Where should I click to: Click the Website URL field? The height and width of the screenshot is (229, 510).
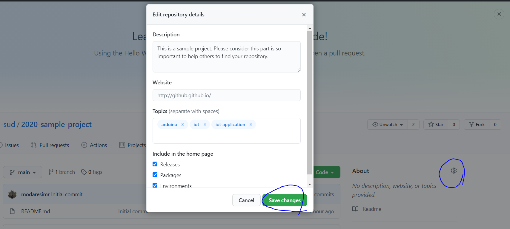pyautogui.click(x=227, y=95)
